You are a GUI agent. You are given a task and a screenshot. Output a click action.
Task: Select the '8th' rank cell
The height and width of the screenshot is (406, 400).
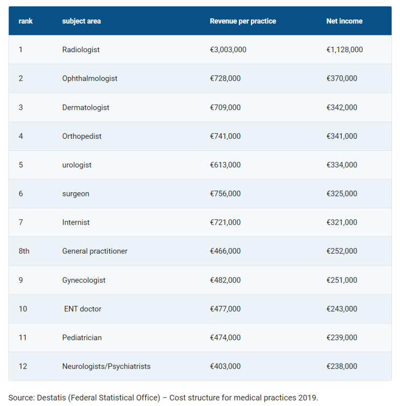click(x=24, y=251)
